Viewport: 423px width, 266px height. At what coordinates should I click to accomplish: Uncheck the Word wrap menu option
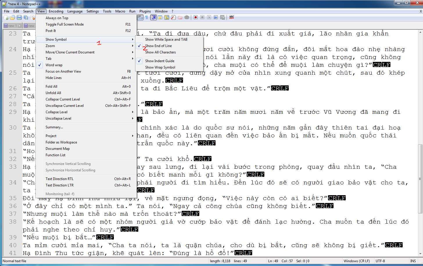click(x=54, y=65)
